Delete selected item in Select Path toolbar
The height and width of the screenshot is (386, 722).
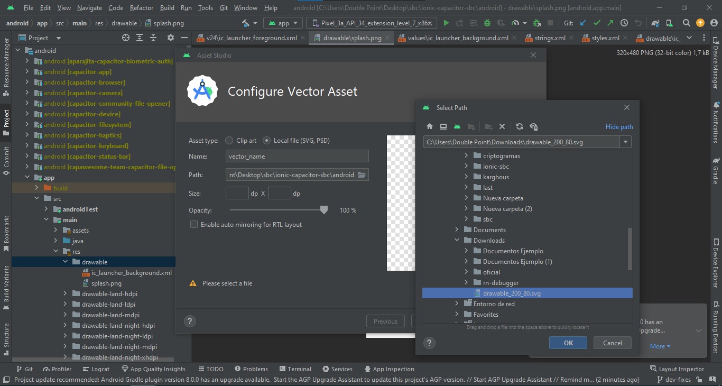pos(502,126)
